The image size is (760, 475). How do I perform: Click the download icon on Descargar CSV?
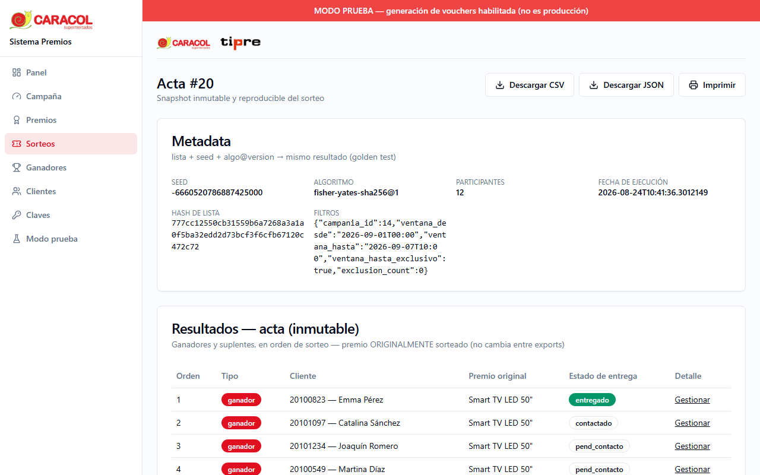click(x=500, y=85)
